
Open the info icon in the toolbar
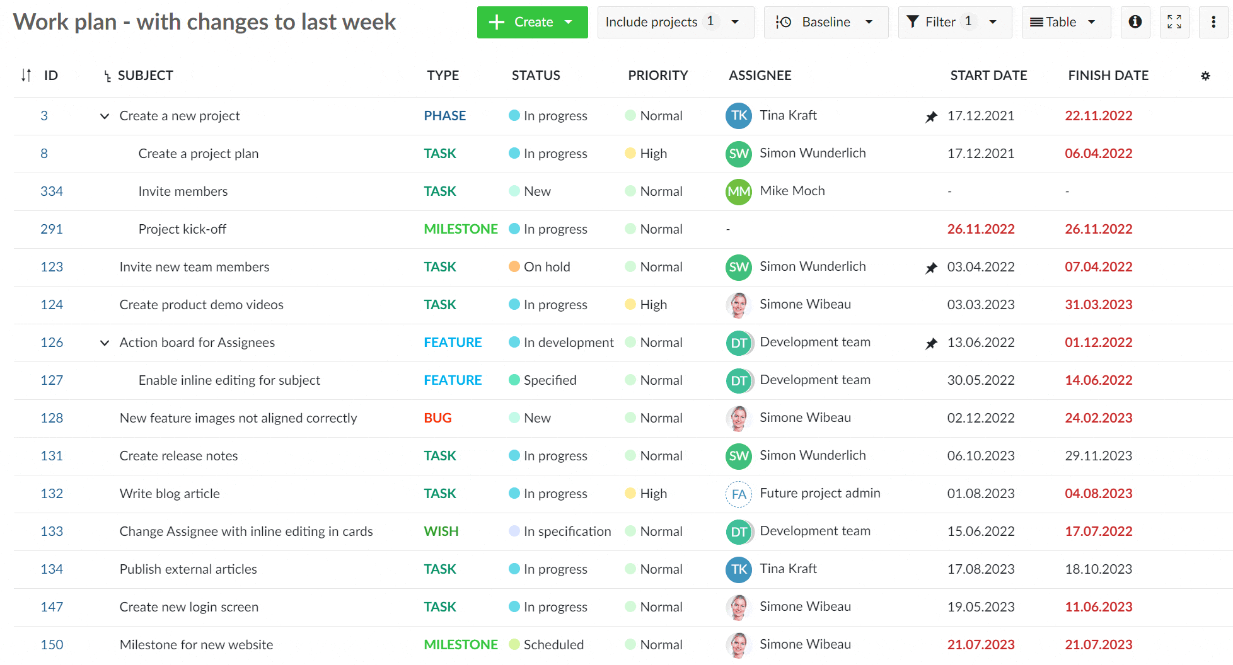pos(1135,22)
